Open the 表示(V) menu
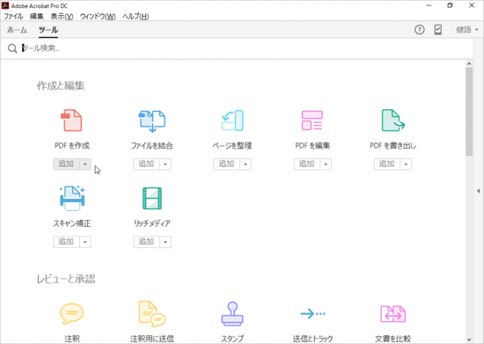Image resolution: width=484 pixels, height=344 pixels. 62,17
